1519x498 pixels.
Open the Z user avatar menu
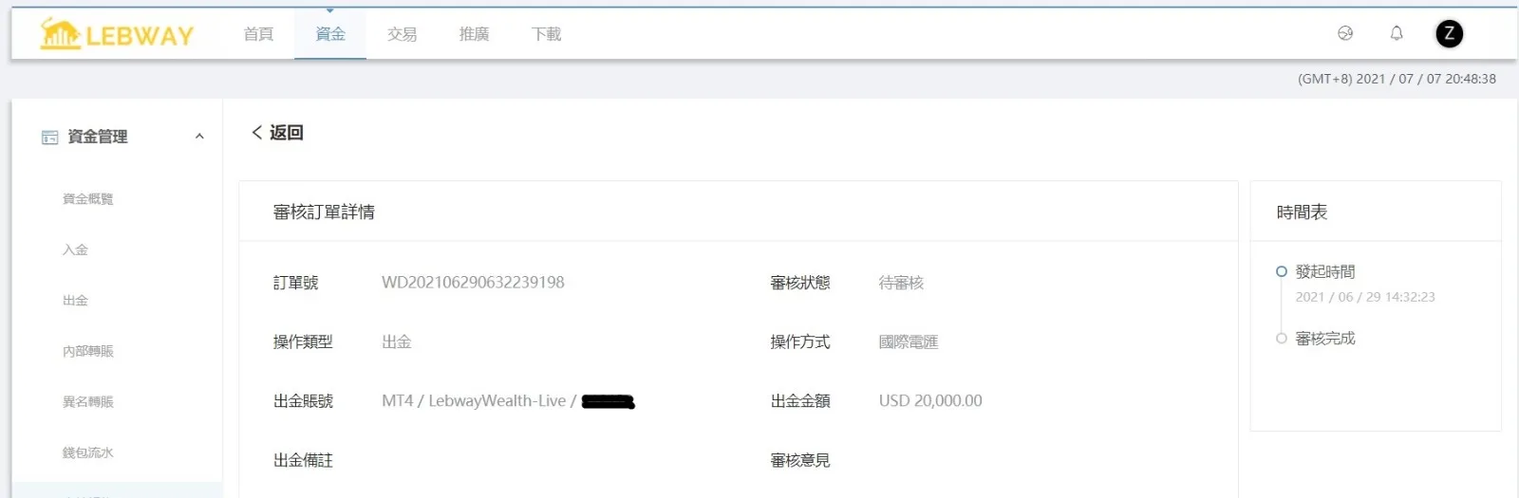coord(1449,34)
